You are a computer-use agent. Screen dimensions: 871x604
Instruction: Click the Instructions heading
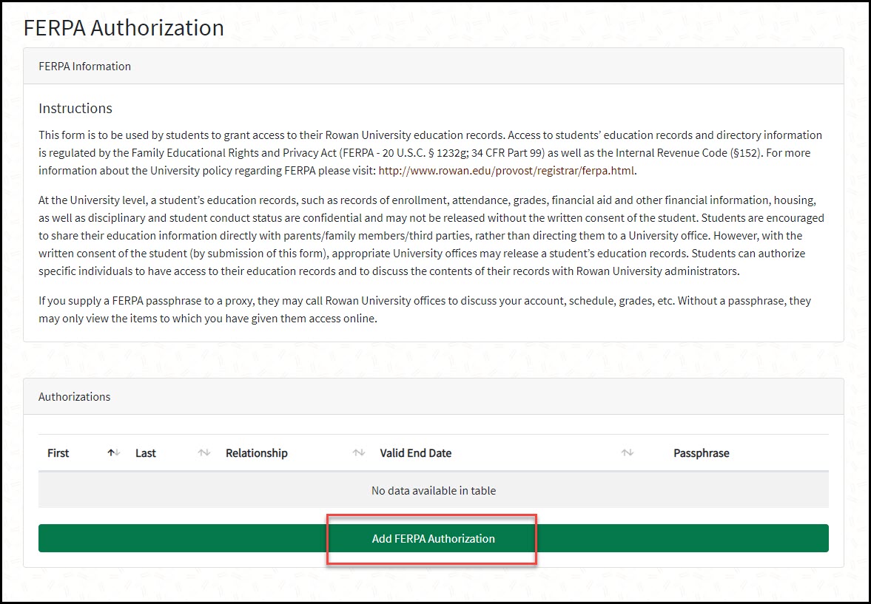point(75,109)
